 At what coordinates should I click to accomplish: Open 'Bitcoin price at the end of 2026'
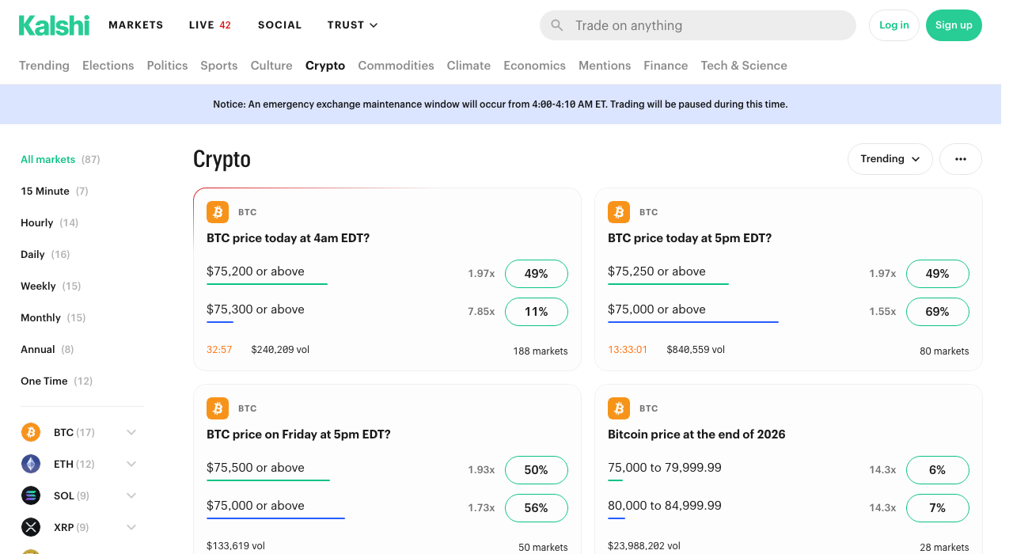(x=696, y=434)
